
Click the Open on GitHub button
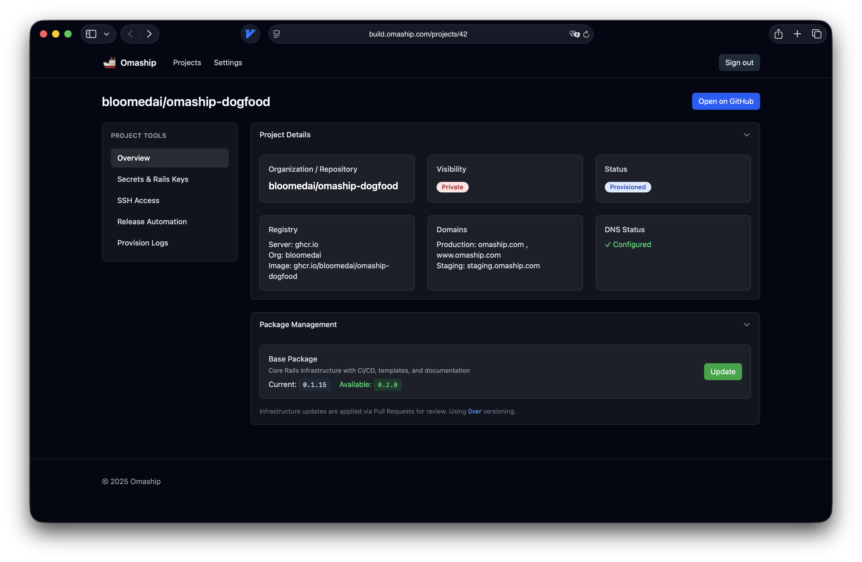tap(726, 101)
